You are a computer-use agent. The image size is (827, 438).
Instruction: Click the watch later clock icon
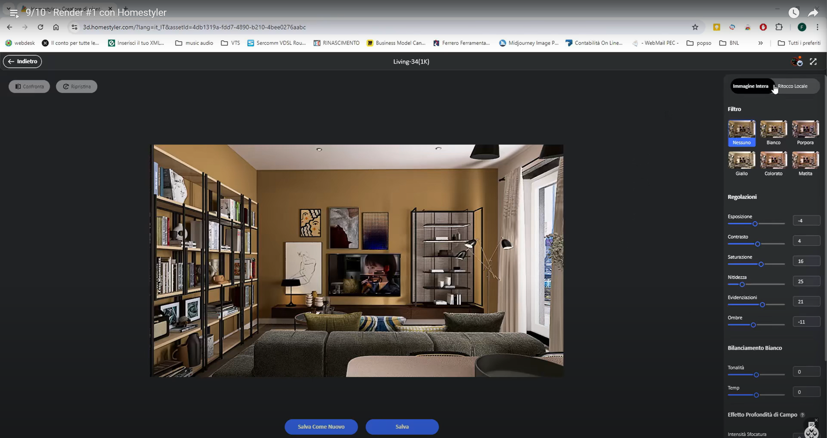[x=794, y=13]
